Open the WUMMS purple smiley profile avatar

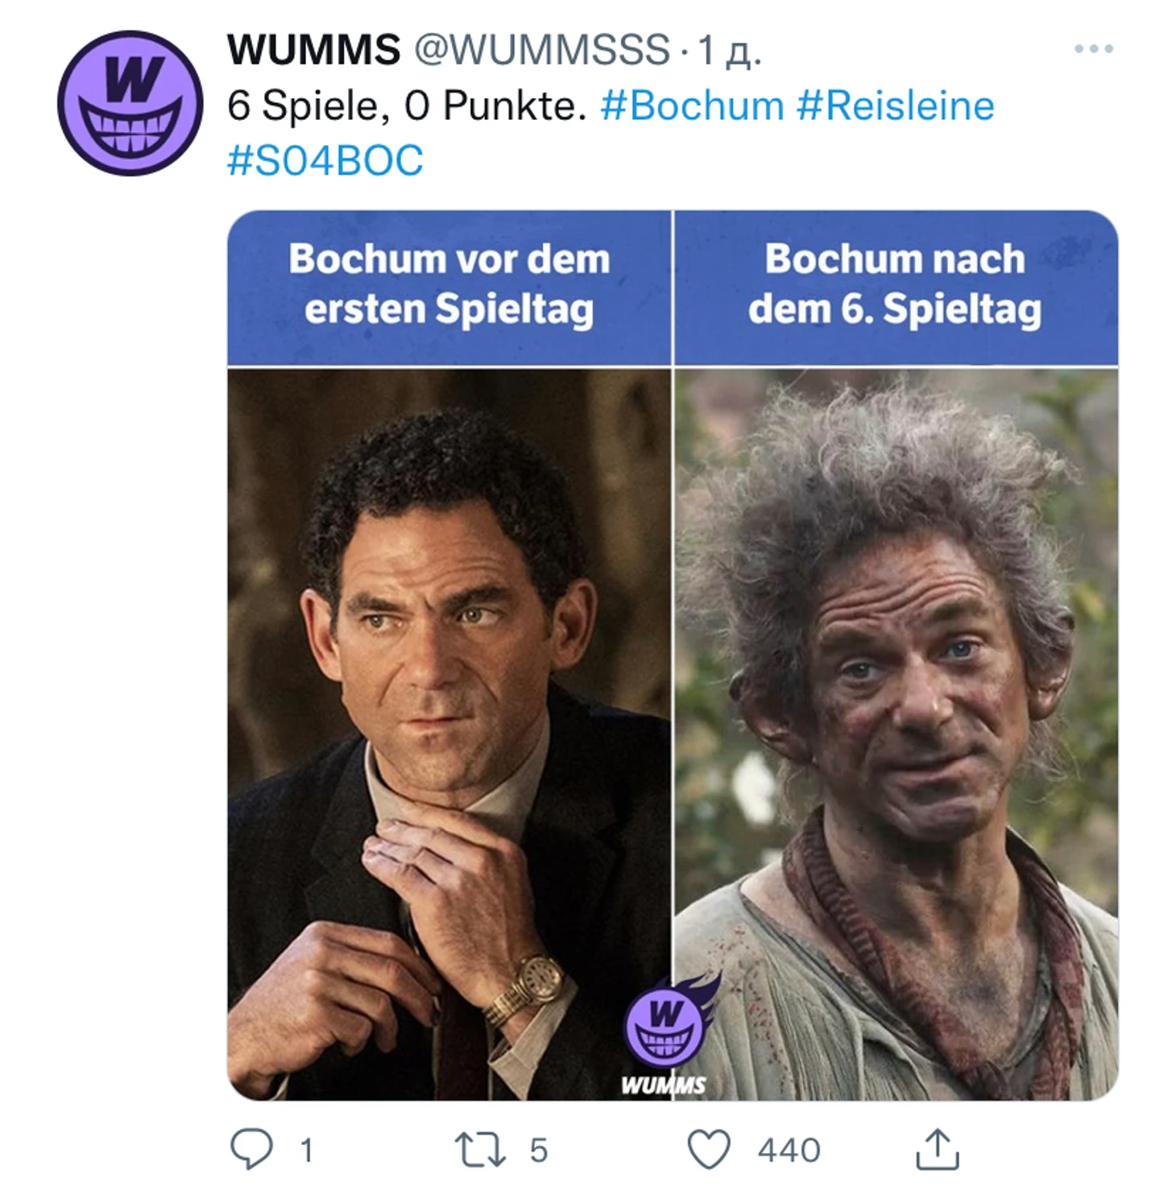tap(130, 104)
